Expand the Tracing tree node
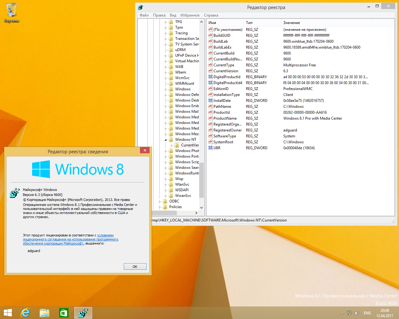This screenshot has height=319, width=399. tap(166, 33)
